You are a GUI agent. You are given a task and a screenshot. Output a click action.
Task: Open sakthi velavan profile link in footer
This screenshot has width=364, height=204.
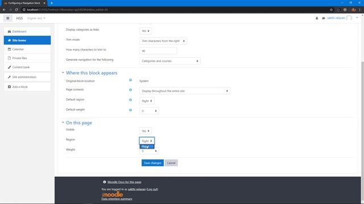click(136, 189)
